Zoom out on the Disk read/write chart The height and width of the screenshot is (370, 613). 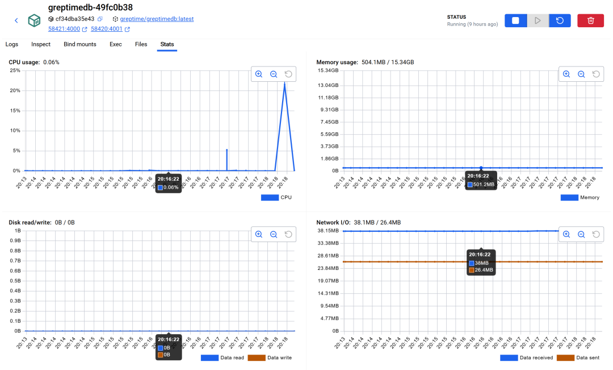click(274, 234)
